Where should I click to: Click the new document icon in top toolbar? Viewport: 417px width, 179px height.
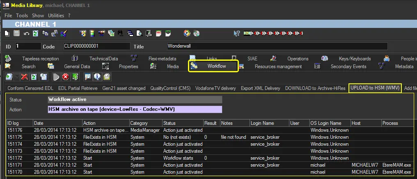click(7, 33)
